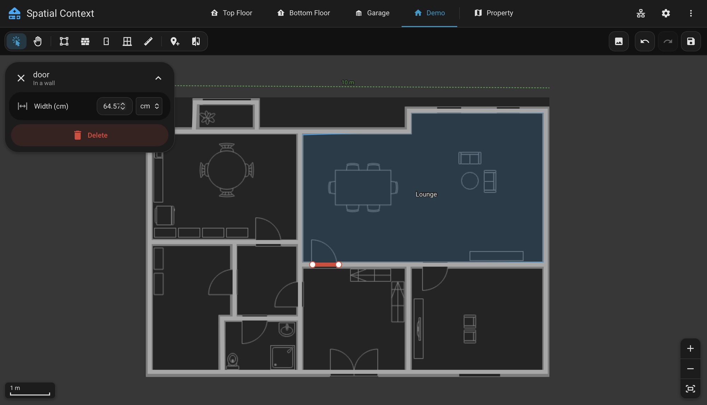Click the width stepper arrows
707x405 pixels.
pos(123,106)
